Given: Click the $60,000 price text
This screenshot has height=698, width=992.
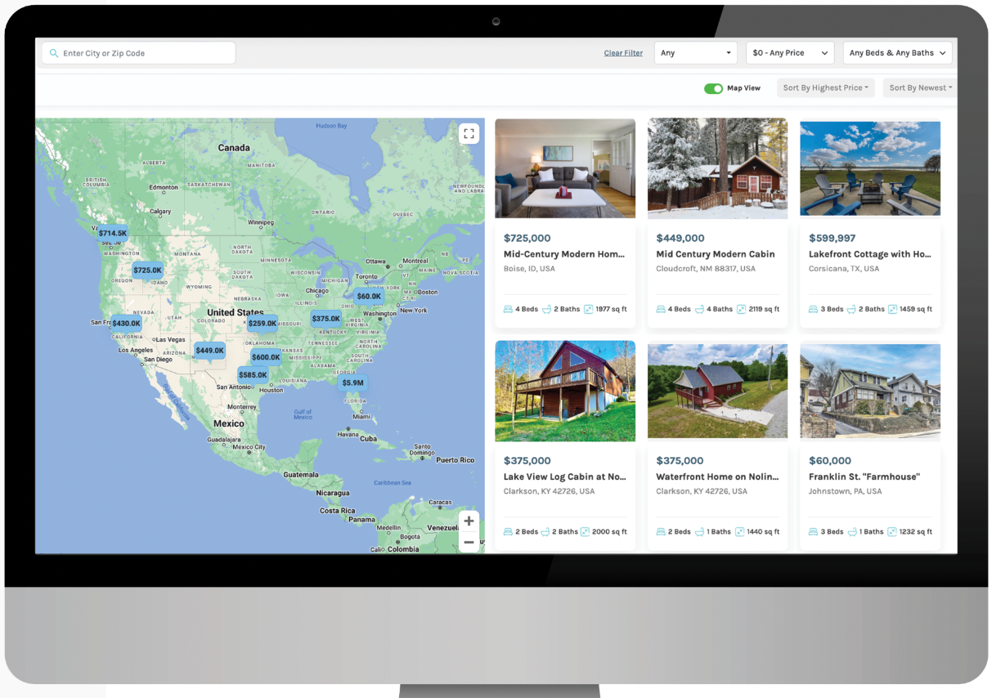Looking at the screenshot, I should point(830,461).
